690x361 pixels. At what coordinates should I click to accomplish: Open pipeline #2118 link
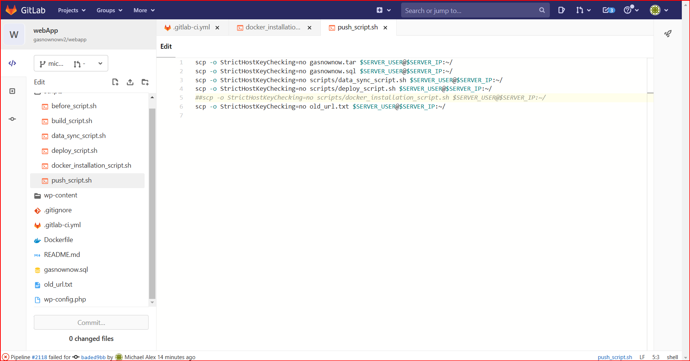click(39, 357)
